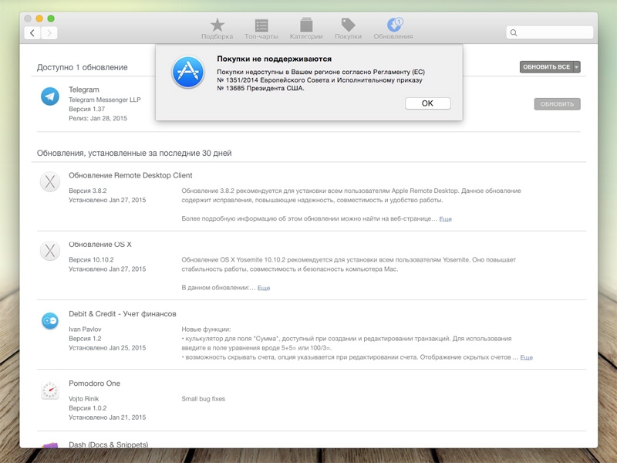Click the App Store icon in dialog
Viewport: 617px width, 463px height.
click(x=187, y=73)
